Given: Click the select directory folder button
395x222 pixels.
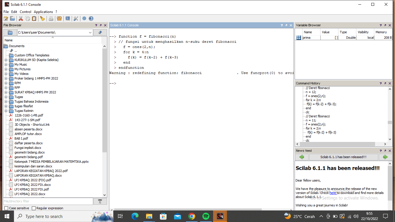Looking at the screenshot, I should click(10, 32).
